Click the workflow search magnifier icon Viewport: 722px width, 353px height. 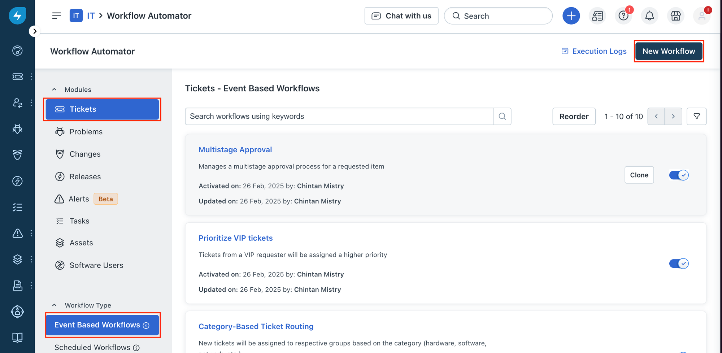click(x=502, y=116)
